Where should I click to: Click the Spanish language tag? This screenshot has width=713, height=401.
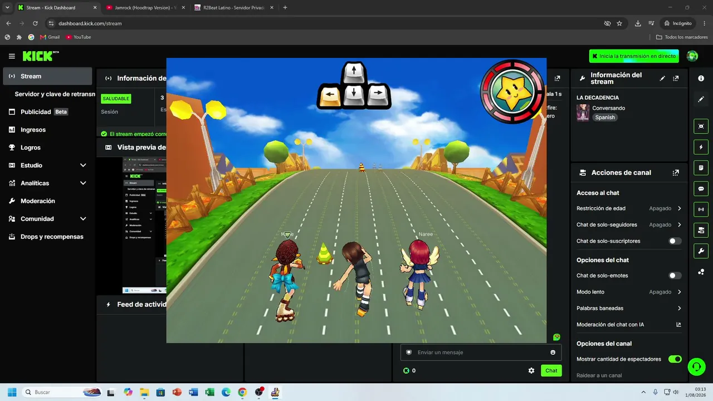[605, 118]
